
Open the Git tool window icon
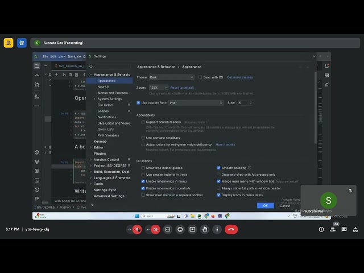click(x=37, y=199)
